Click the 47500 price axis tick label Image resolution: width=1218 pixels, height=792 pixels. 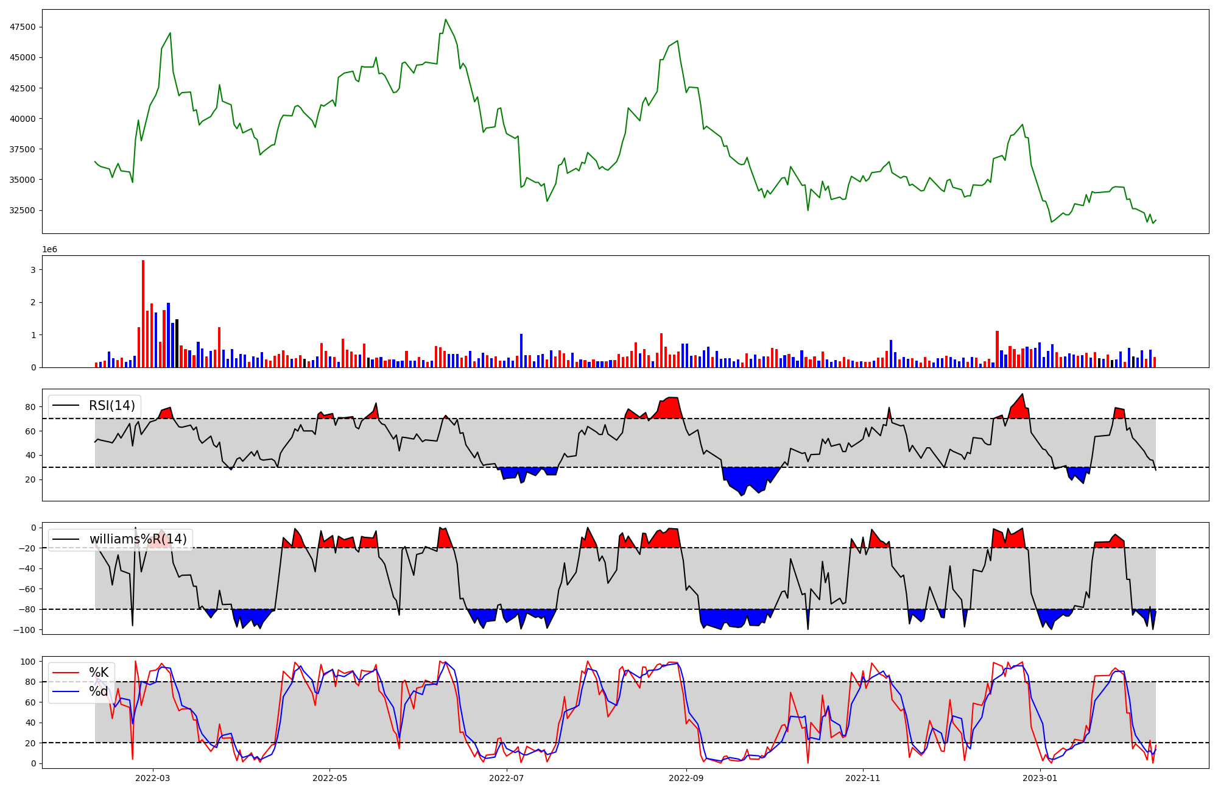pyautogui.click(x=23, y=27)
